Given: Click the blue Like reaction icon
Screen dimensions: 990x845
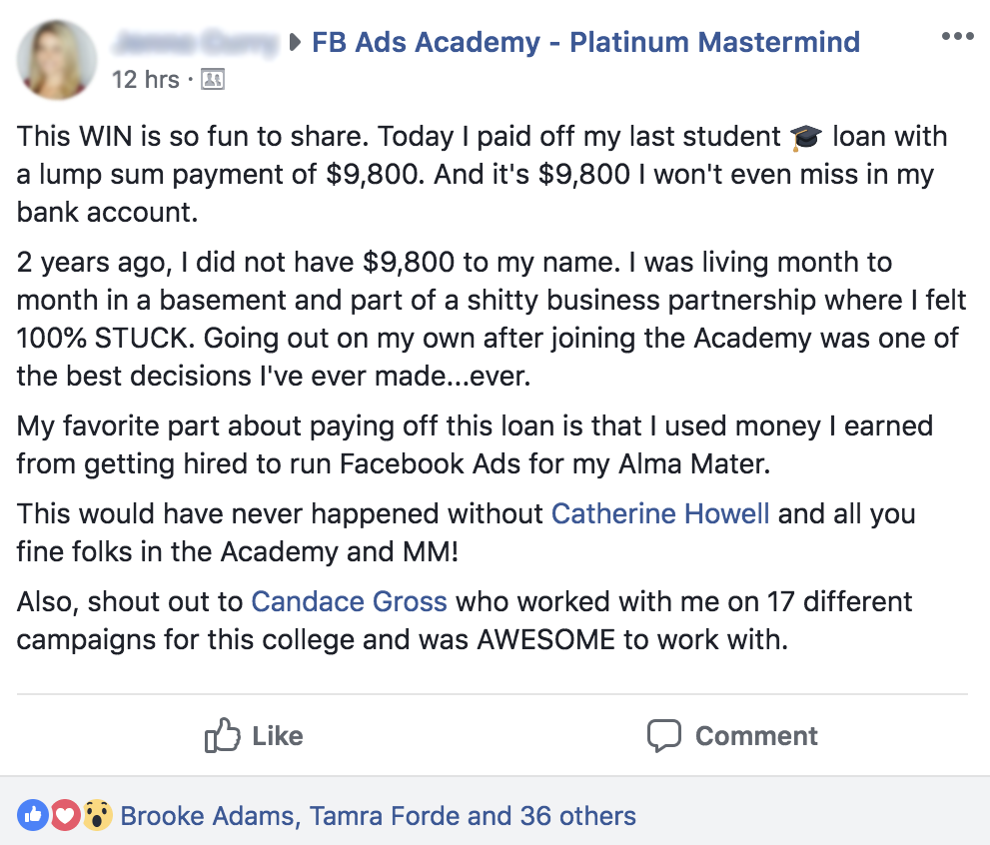Looking at the screenshot, I should (x=33, y=815).
